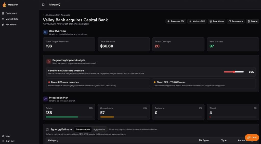Select Divest RED-zone branches option
Viewport: 261px width, 144px height.
(96, 84)
